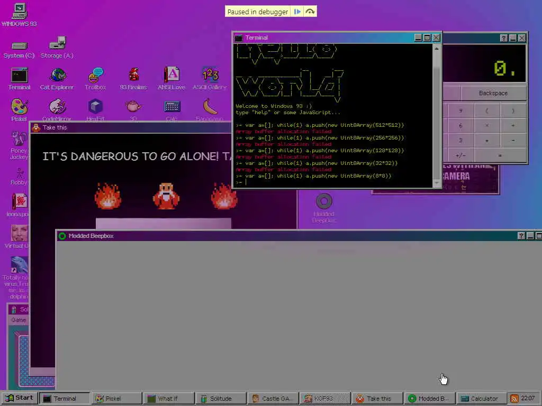Resume script execution in debugger banner

coord(297,12)
